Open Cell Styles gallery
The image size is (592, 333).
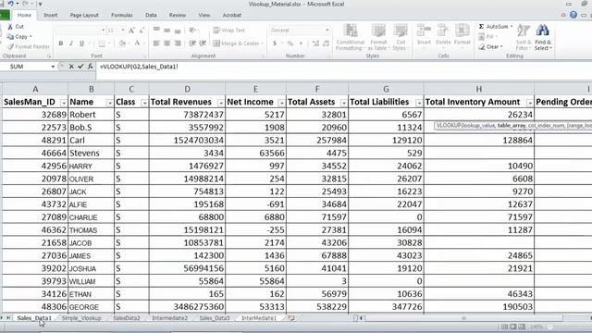click(x=401, y=37)
